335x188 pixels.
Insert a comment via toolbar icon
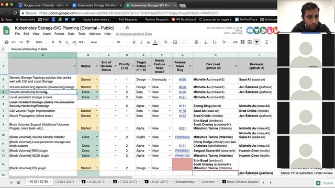[x=242, y=42]
